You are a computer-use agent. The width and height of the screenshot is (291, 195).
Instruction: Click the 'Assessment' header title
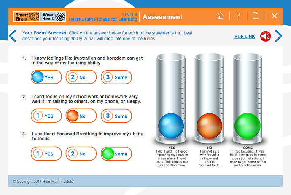(162, 17)
